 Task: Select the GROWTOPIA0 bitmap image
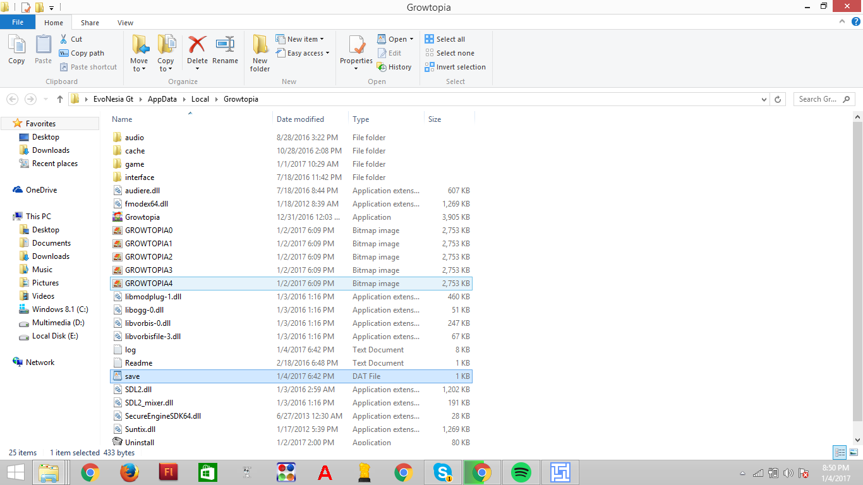[291, 231]
